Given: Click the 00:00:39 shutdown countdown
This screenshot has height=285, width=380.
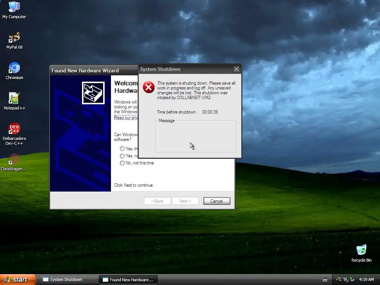Looking at the screenshot, I should coord(210,112).
